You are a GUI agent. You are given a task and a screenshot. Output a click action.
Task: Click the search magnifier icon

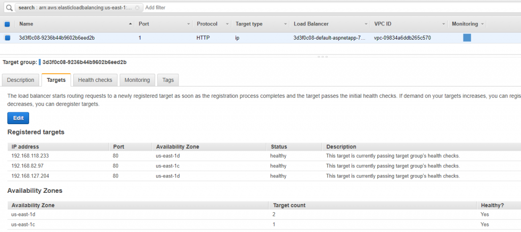[8, 7]
